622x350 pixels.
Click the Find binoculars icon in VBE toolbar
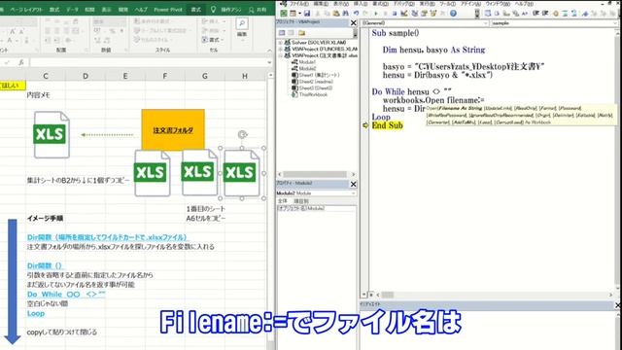point(346,13)
